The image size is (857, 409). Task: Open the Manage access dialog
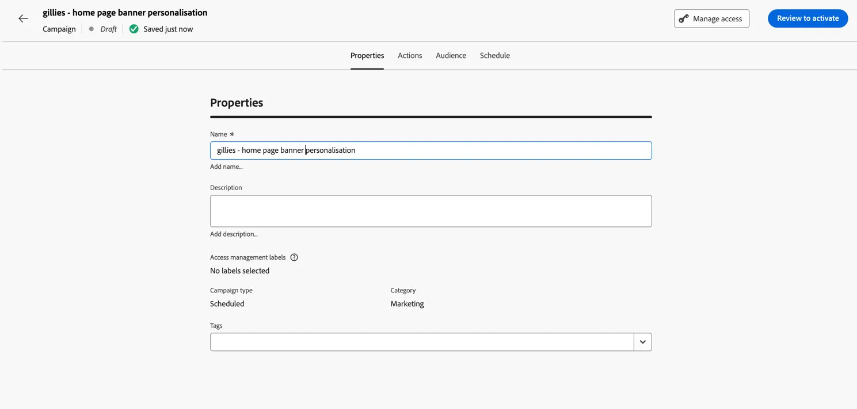pyautogui.click(x=711, y=18)
